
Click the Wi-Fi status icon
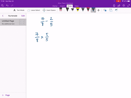123,1
